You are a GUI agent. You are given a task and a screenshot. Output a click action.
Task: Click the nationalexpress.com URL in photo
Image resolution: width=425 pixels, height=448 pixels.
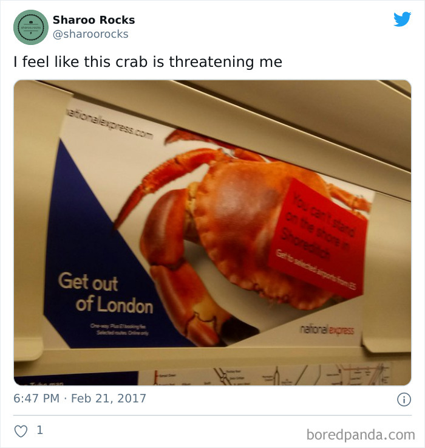(x=109, y=125)
